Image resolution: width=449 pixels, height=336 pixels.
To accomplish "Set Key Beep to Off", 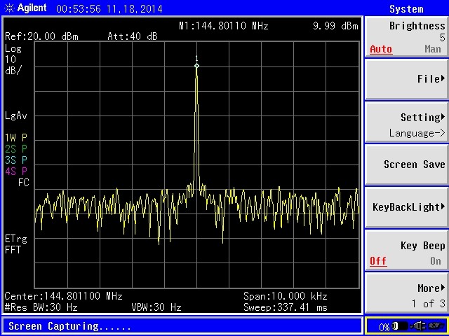I will pyautogui.click(x=378, y=261).
